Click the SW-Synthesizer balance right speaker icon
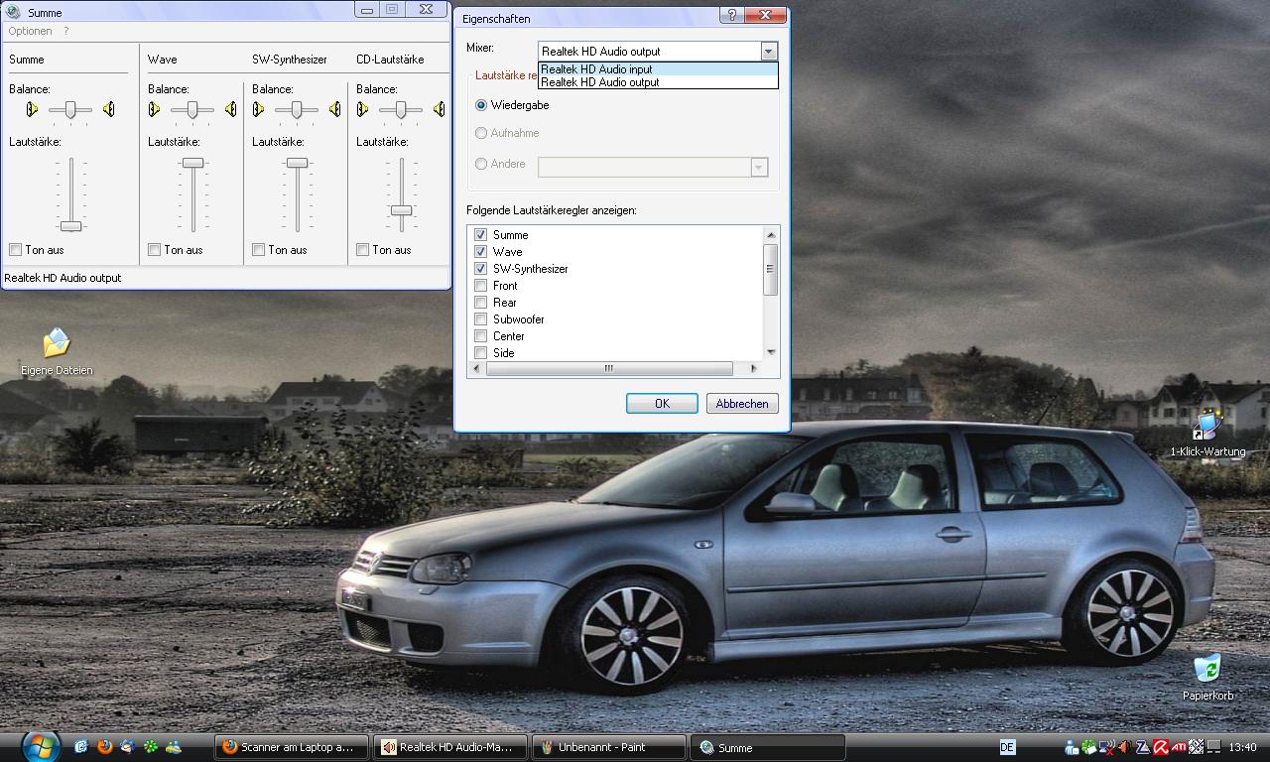1270x762 pixels. [334, 110]
